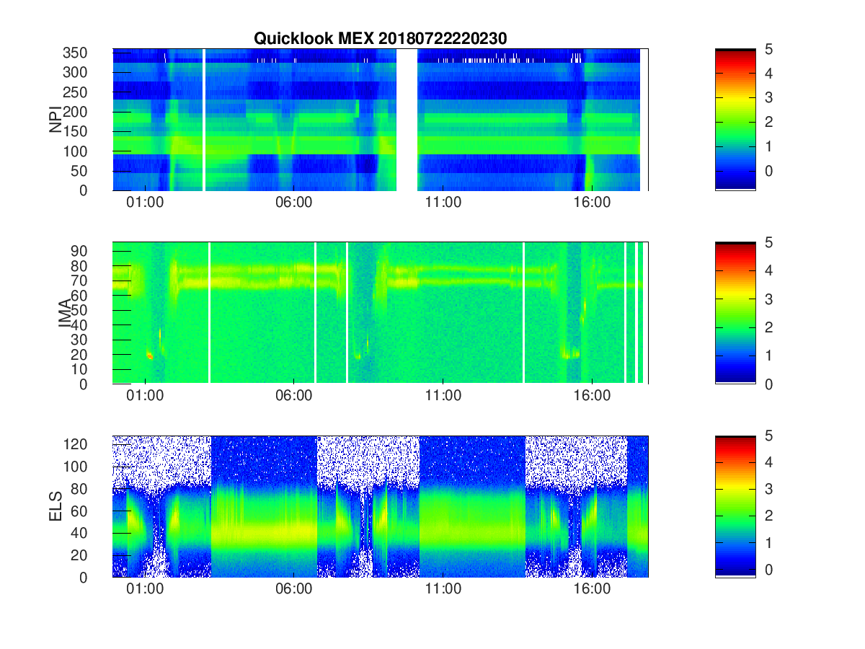
Task: Click inside the NPI spectrogram plot
Action: click(381, 120)
